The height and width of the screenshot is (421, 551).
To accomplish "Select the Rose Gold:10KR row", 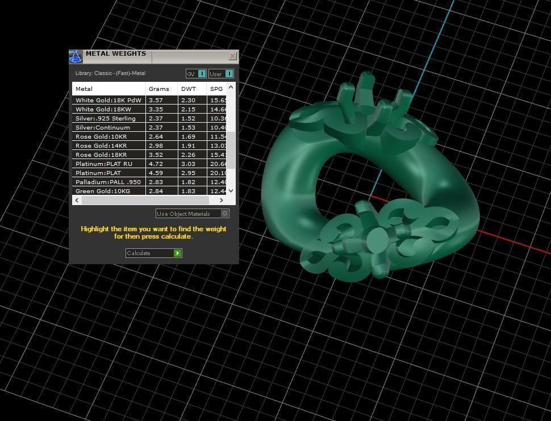I will [149, 137].
